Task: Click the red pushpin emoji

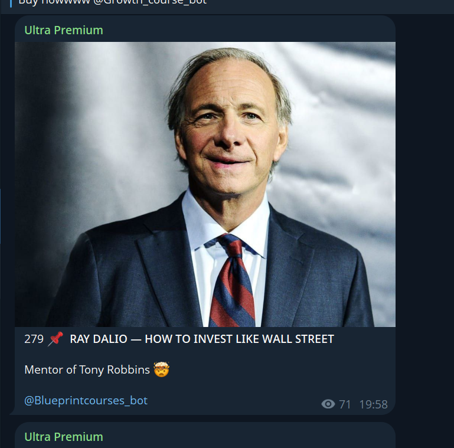Action: click(56, 339)
